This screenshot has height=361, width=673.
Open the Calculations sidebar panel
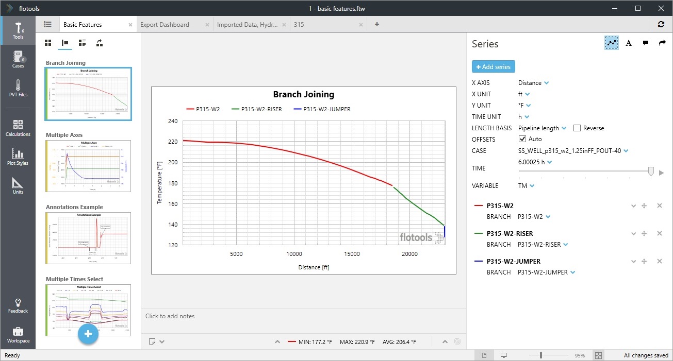(x=18, y=128)
